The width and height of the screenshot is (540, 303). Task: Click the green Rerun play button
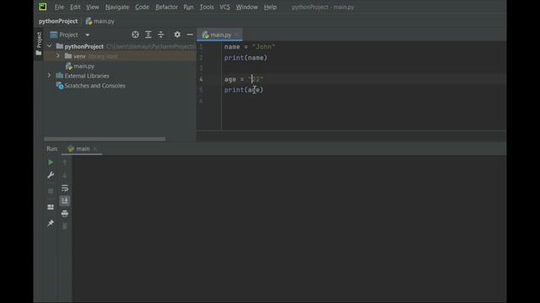[51, 162]
